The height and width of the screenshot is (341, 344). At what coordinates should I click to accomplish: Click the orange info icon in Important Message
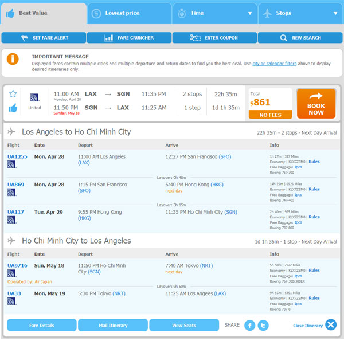13,59
